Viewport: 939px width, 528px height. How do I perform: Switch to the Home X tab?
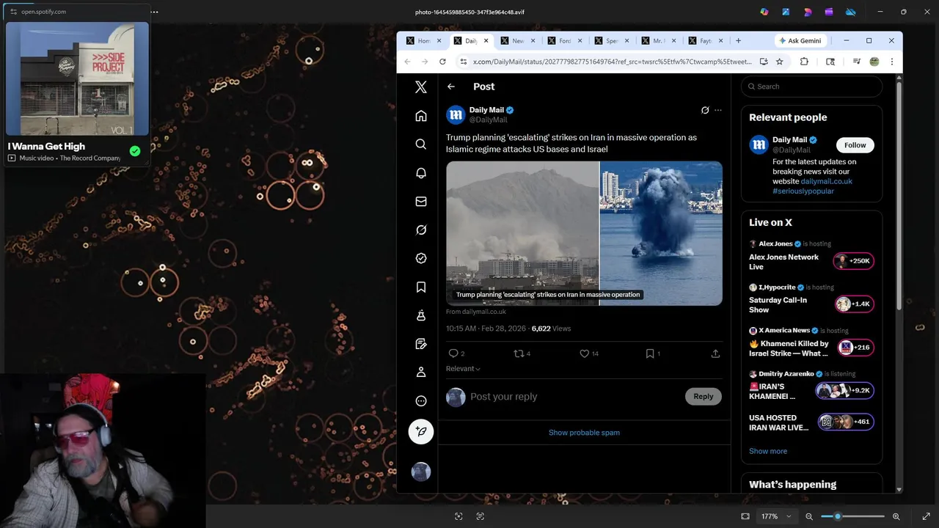click(423, 41)
